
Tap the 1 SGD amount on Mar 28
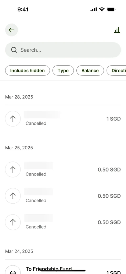(x=113, y=119)
